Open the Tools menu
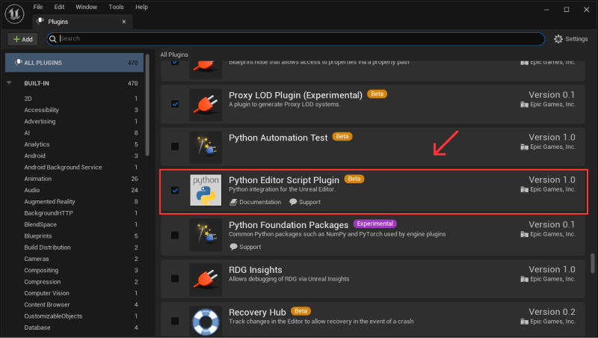This screenshot has height=338, width=598. [116, 7]
